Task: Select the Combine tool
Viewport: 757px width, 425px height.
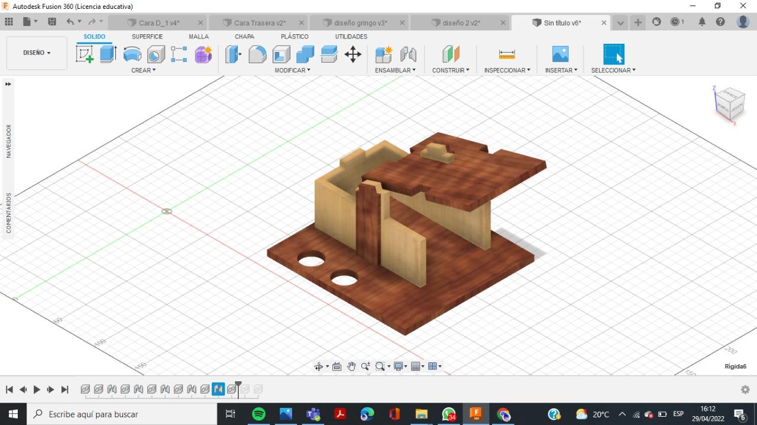Action: [x=305, y=55]
